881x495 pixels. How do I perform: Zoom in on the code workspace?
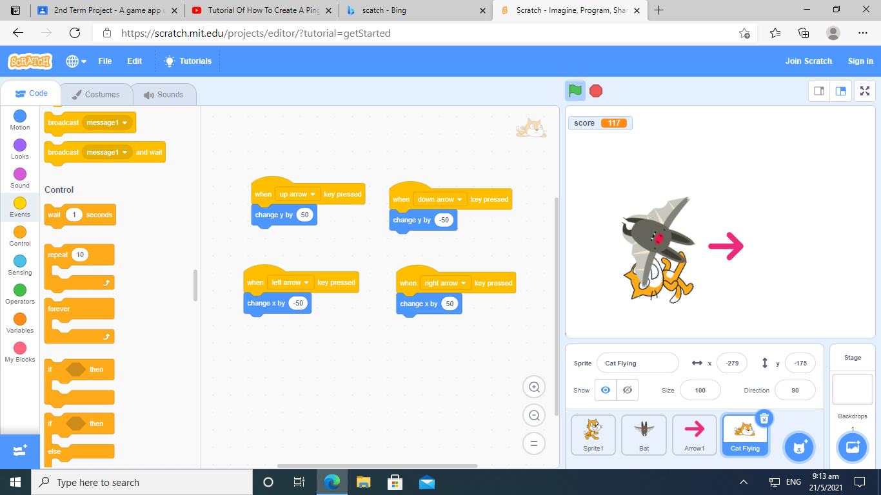pos(534,387)
